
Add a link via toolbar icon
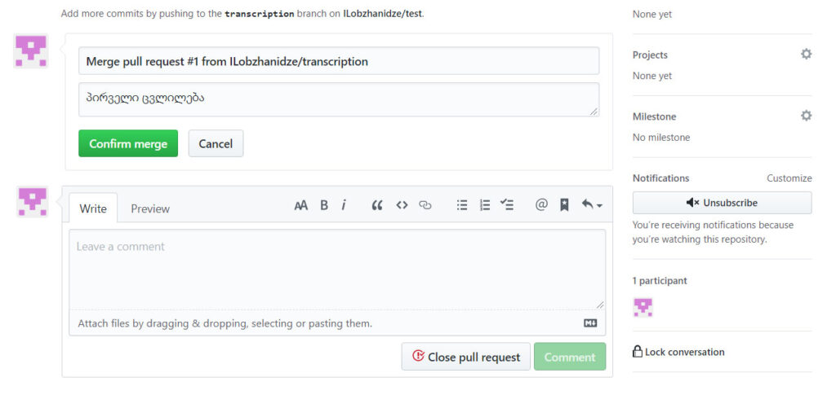pos(425,205)
